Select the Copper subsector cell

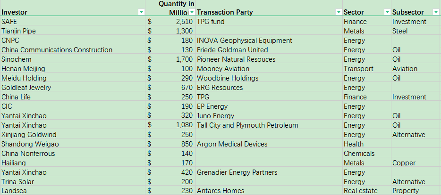coord(404,163)
